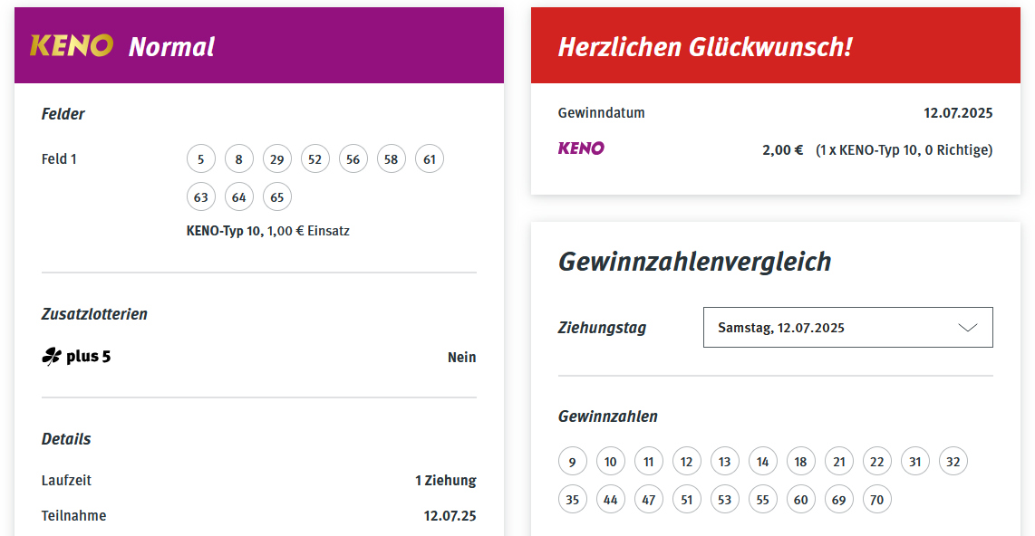1035x536 pixels.
Task: Click '(1 x KENO-Typ 10, 0 Richtige)' text
Action: pyautogui.click(x=904, y=150)
